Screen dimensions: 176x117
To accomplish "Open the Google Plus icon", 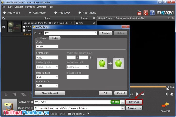I will point(146,13).
